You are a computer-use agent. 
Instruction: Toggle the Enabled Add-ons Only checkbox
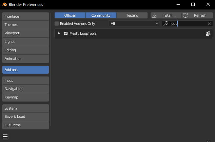pos(57,24)
